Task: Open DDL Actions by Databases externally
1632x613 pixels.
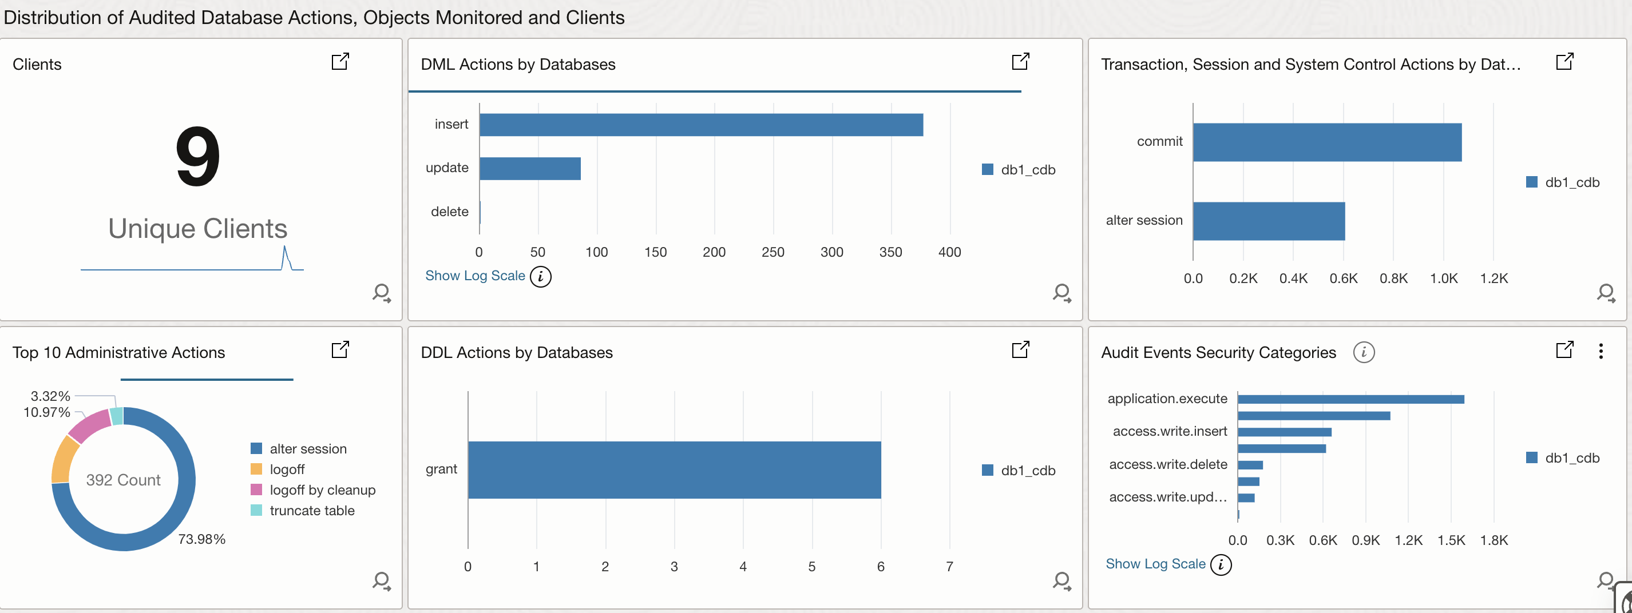Action: (1021, 349)
